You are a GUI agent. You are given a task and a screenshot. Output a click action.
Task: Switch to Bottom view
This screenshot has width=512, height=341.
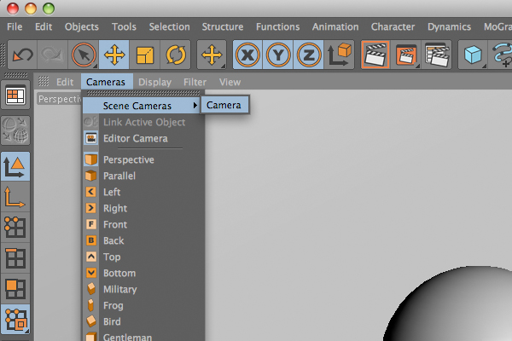coord(142,273)
